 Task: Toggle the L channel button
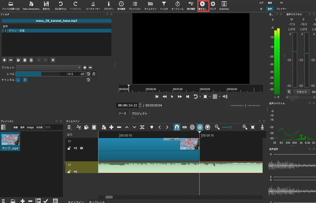pos(18,79)
